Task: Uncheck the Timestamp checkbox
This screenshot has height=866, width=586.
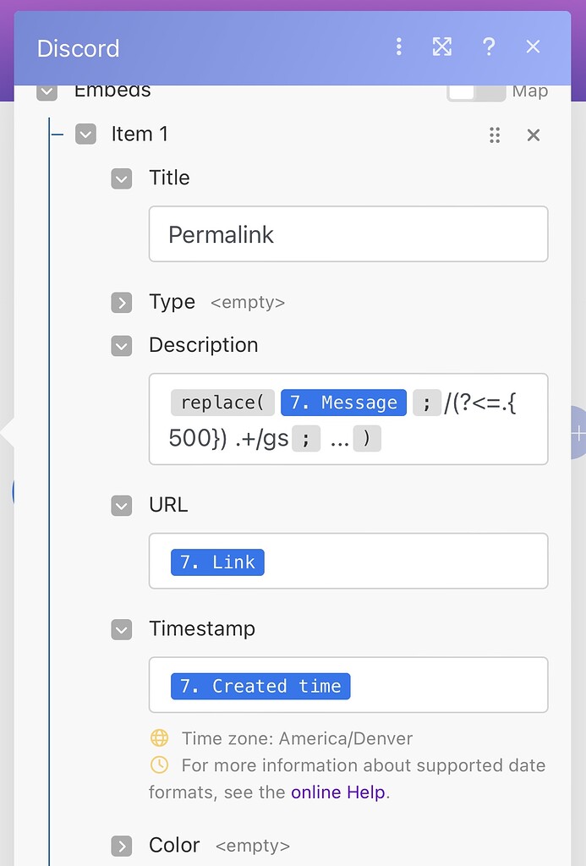Action: click(x=121, y=629)
